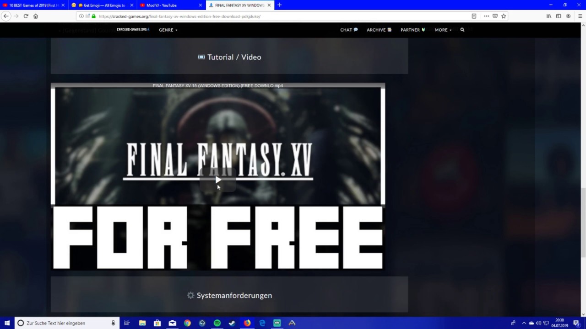Screen dimensions: 586x329
Task: Click the Systemanforderungen heading
Action: click(229, 296)
